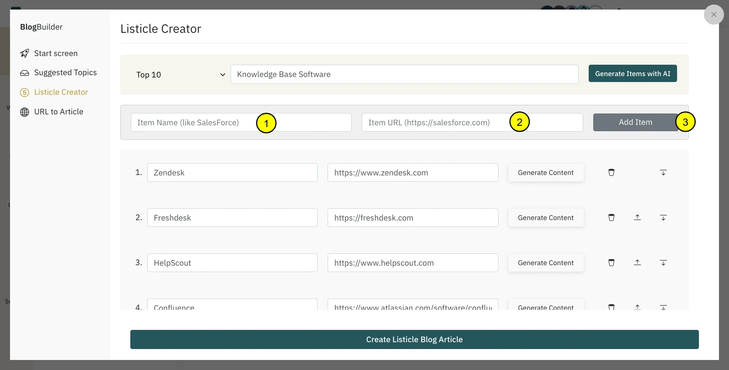Move the HelpScout item down
This screenshot has height=370, width=729.
[x=663, y=262]
